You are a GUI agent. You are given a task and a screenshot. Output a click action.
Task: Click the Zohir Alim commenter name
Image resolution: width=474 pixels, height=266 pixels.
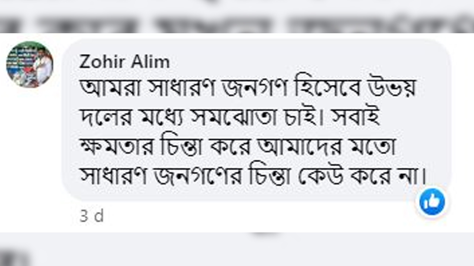124,62
